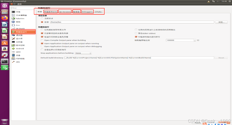This screenshot has width=232, height=125.
Task: Open the Qt Quick category icon
Action: (13, 28)
